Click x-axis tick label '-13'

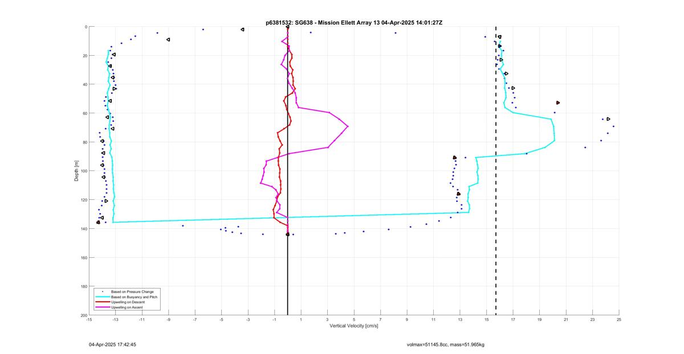[x=115, y=320]
